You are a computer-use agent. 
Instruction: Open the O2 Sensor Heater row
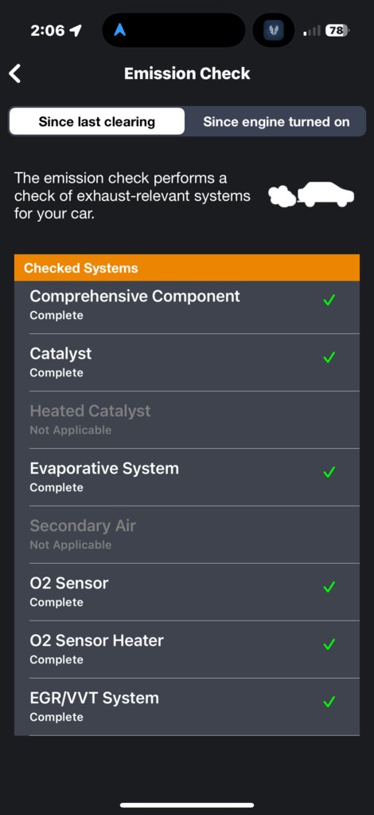click(x=187, y=649)
